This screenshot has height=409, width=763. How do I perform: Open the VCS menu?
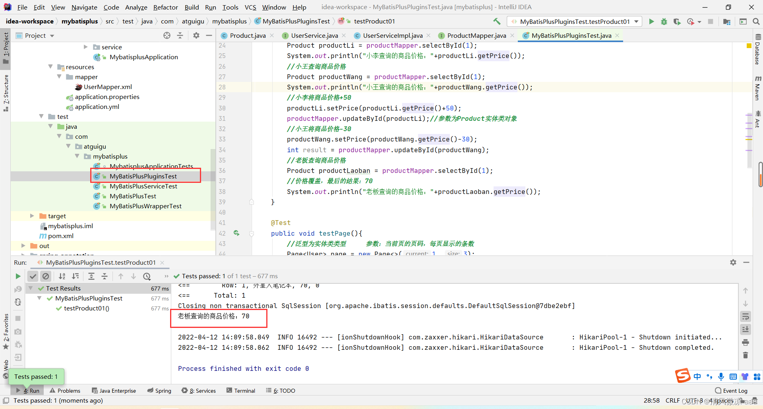point(250,7)
